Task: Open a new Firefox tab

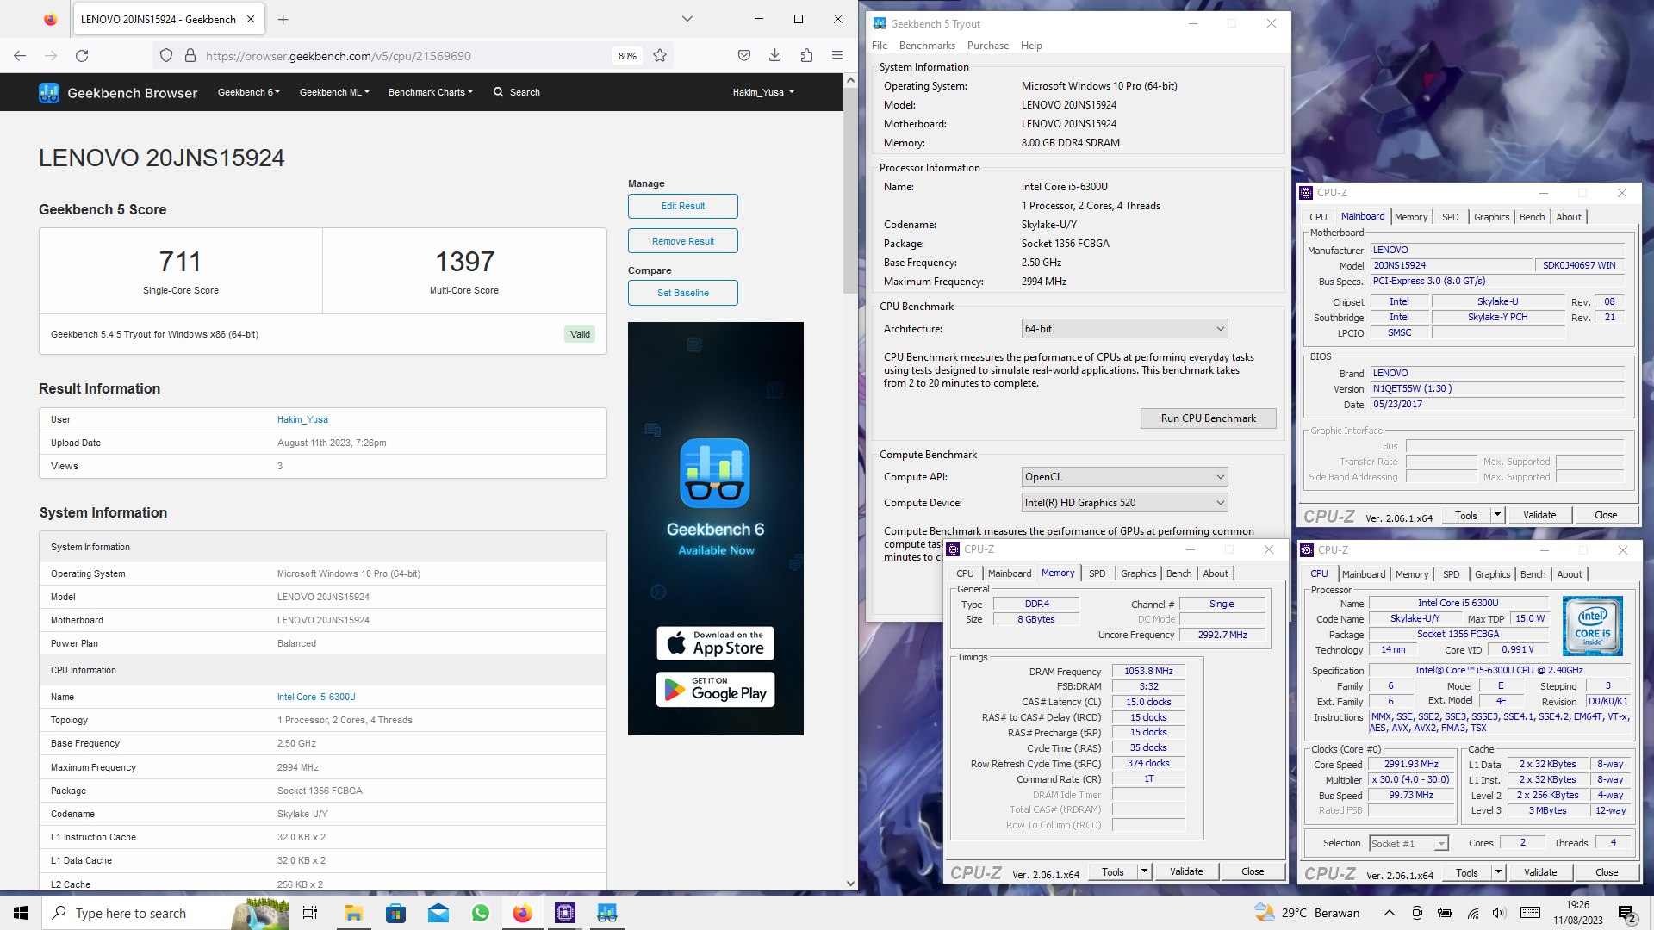Action: pyautogui.click(x=283, y=19)
